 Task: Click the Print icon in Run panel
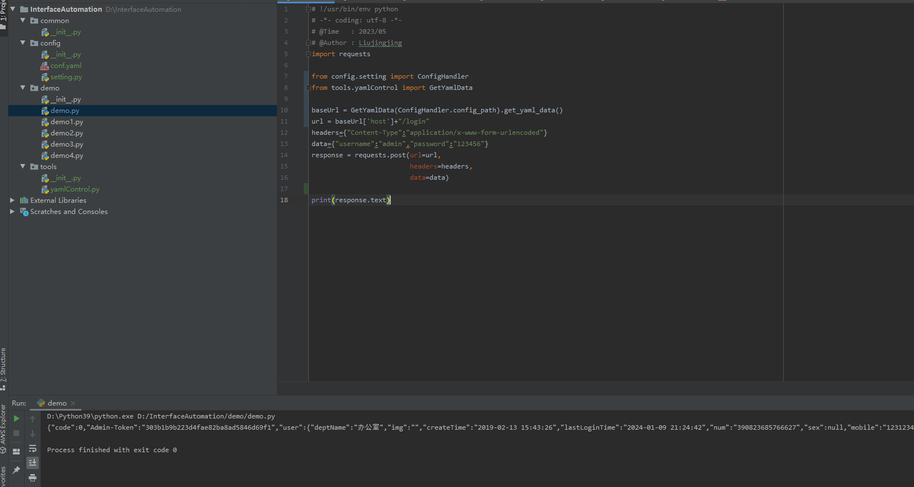coord(33,477)
